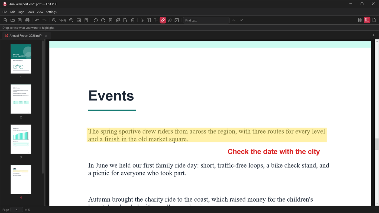
Task: Undo the last edit
Action: [x=37, y=20]
